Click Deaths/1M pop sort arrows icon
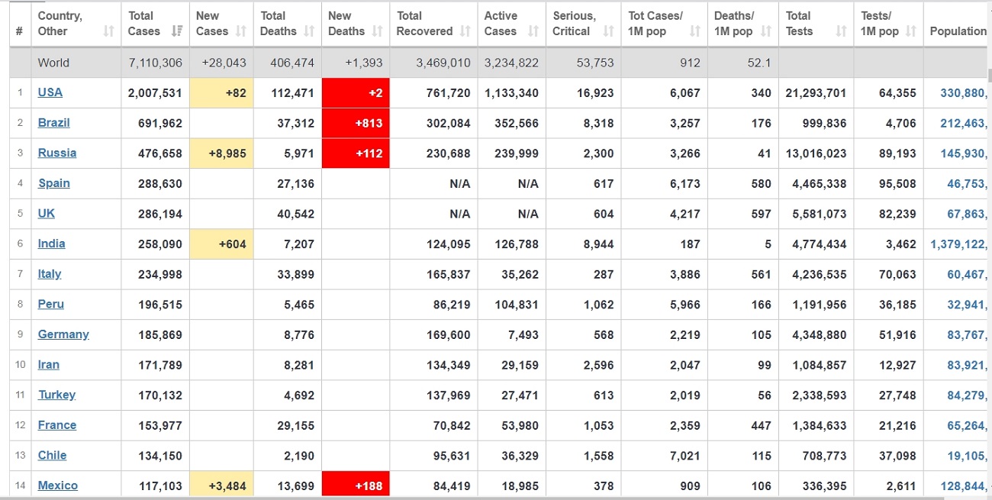Image resolution: width=992 pixels, height=500 pixels. tap(766, 31)
